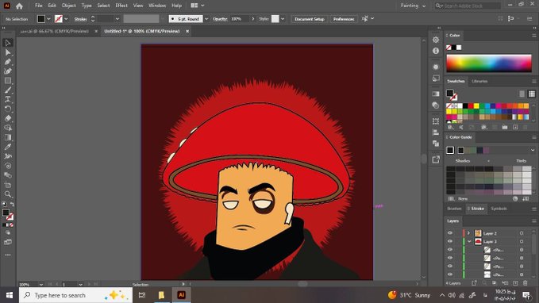
Task: Open the Edit Toolbar three dots
Action: click(8, 255)
